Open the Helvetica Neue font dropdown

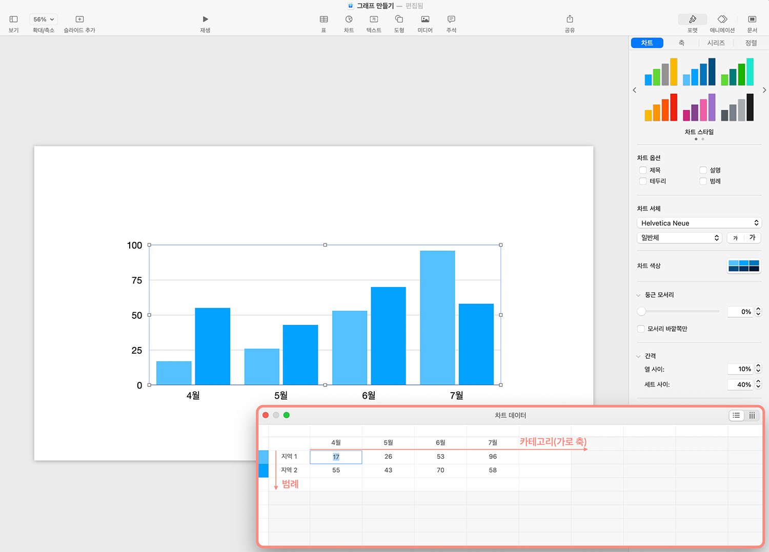tap(699, 223)
